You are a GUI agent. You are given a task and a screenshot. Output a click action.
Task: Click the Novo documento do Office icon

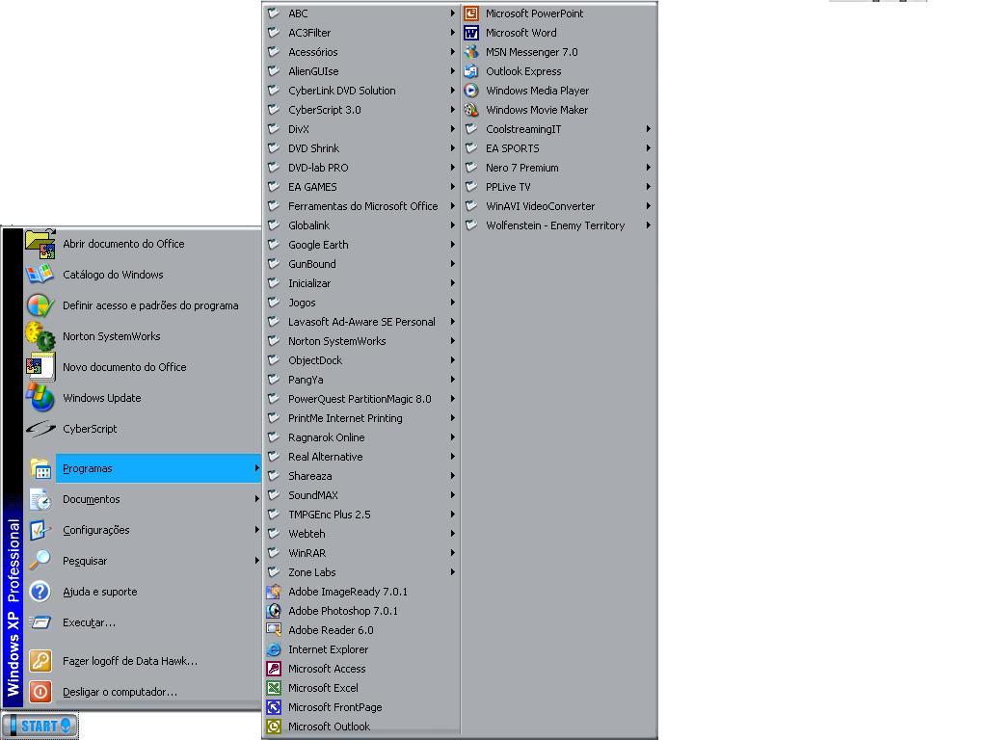pos(40,367)
